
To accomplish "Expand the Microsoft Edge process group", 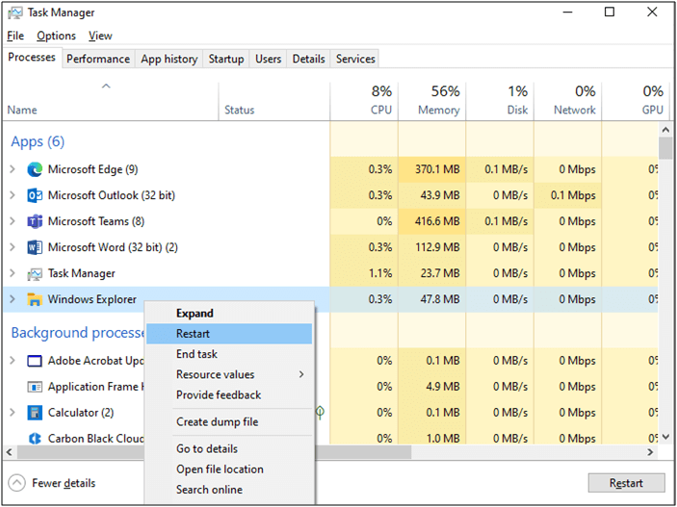I will coord(13,169).
